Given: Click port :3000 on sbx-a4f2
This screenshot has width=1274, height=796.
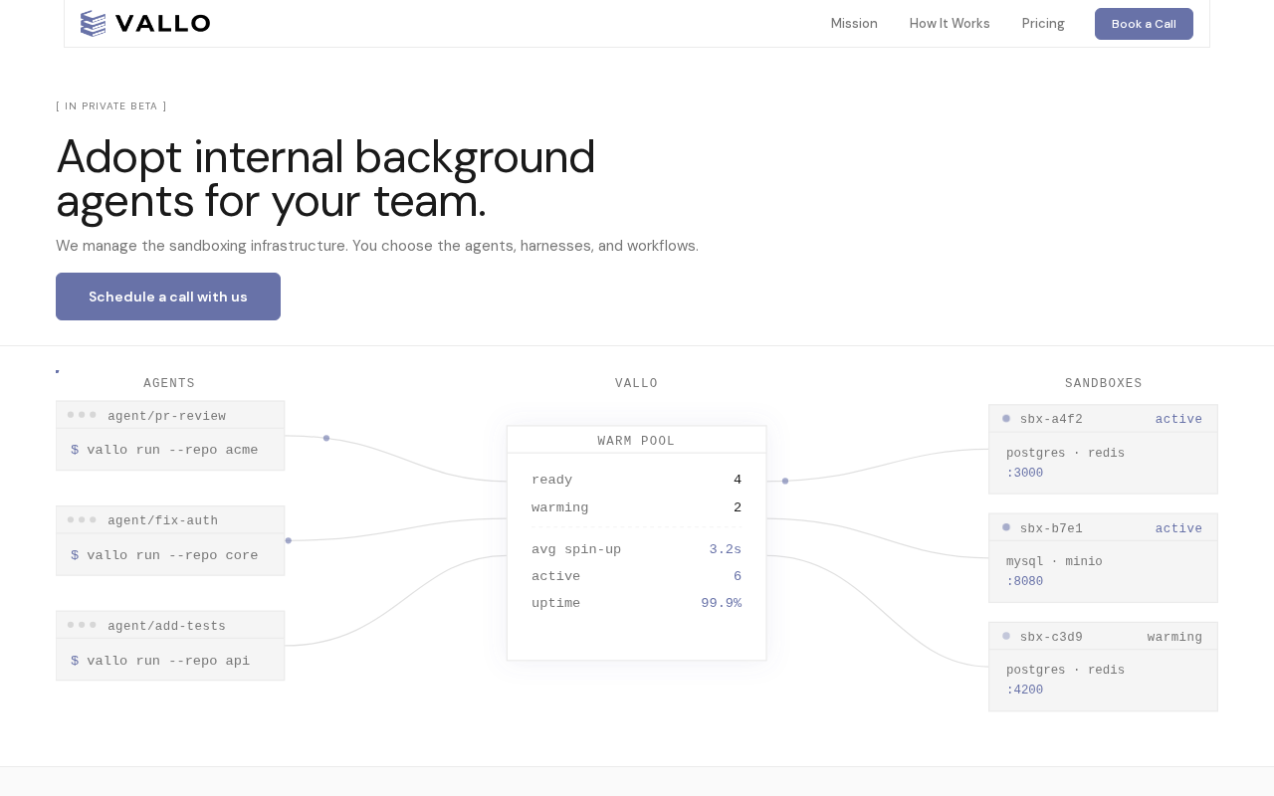Looking at the screenshot, I should [1025, 473].
